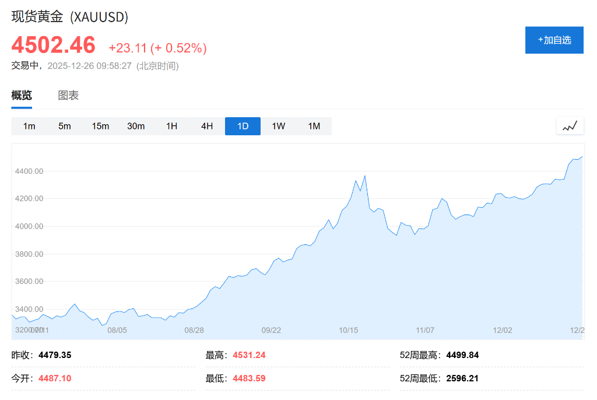
Task: Click the line chart type icon
Action: click(570, 126)
